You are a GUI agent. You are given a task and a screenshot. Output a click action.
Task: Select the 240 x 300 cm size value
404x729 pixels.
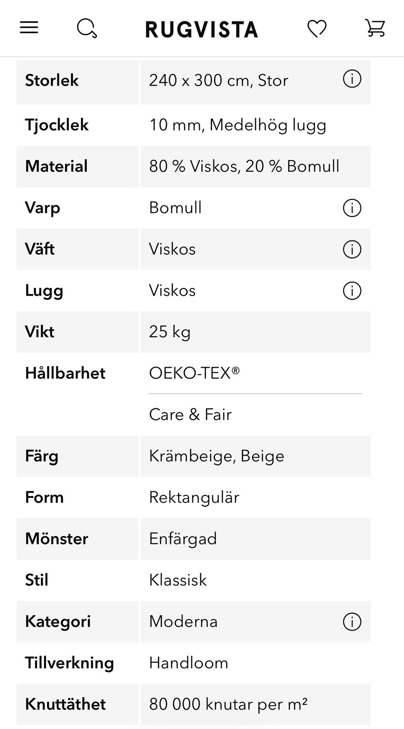[x=218, y=81]
